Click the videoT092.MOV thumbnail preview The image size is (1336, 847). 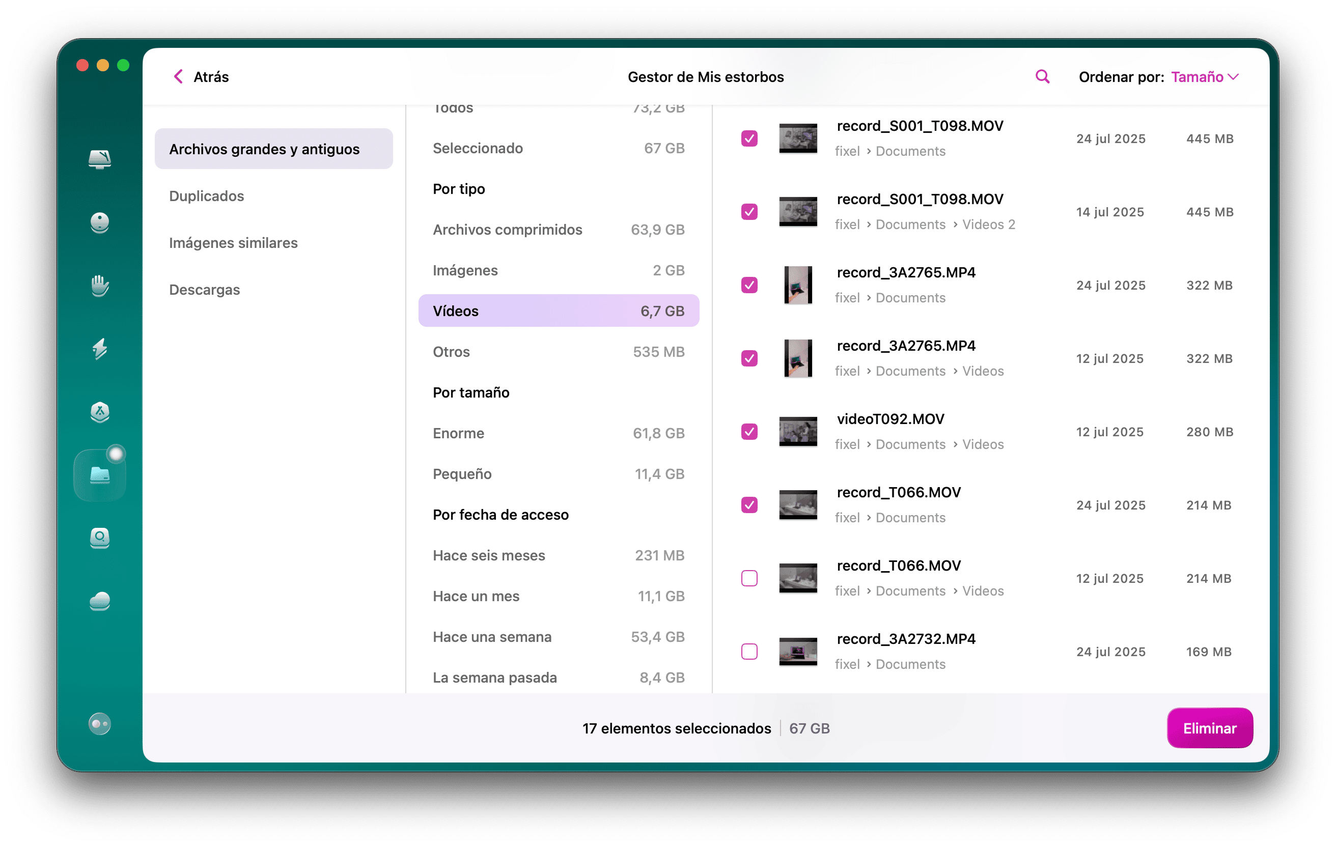pos(799,432)
